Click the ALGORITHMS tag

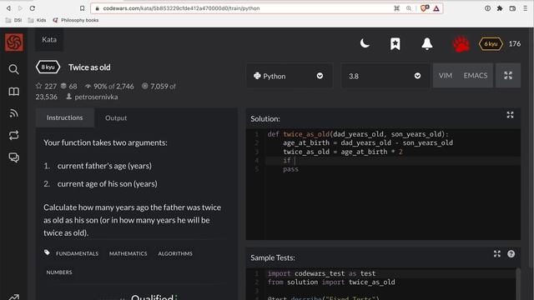175,253
